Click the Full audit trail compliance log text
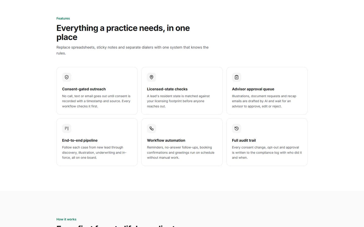Viewport: 364px width, 227px height. pyautogui.click(x=267, y=152)
